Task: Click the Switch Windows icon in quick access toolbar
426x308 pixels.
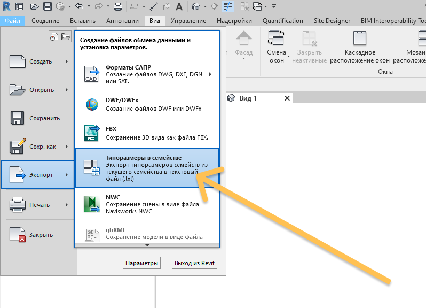Action: [257, 6]
